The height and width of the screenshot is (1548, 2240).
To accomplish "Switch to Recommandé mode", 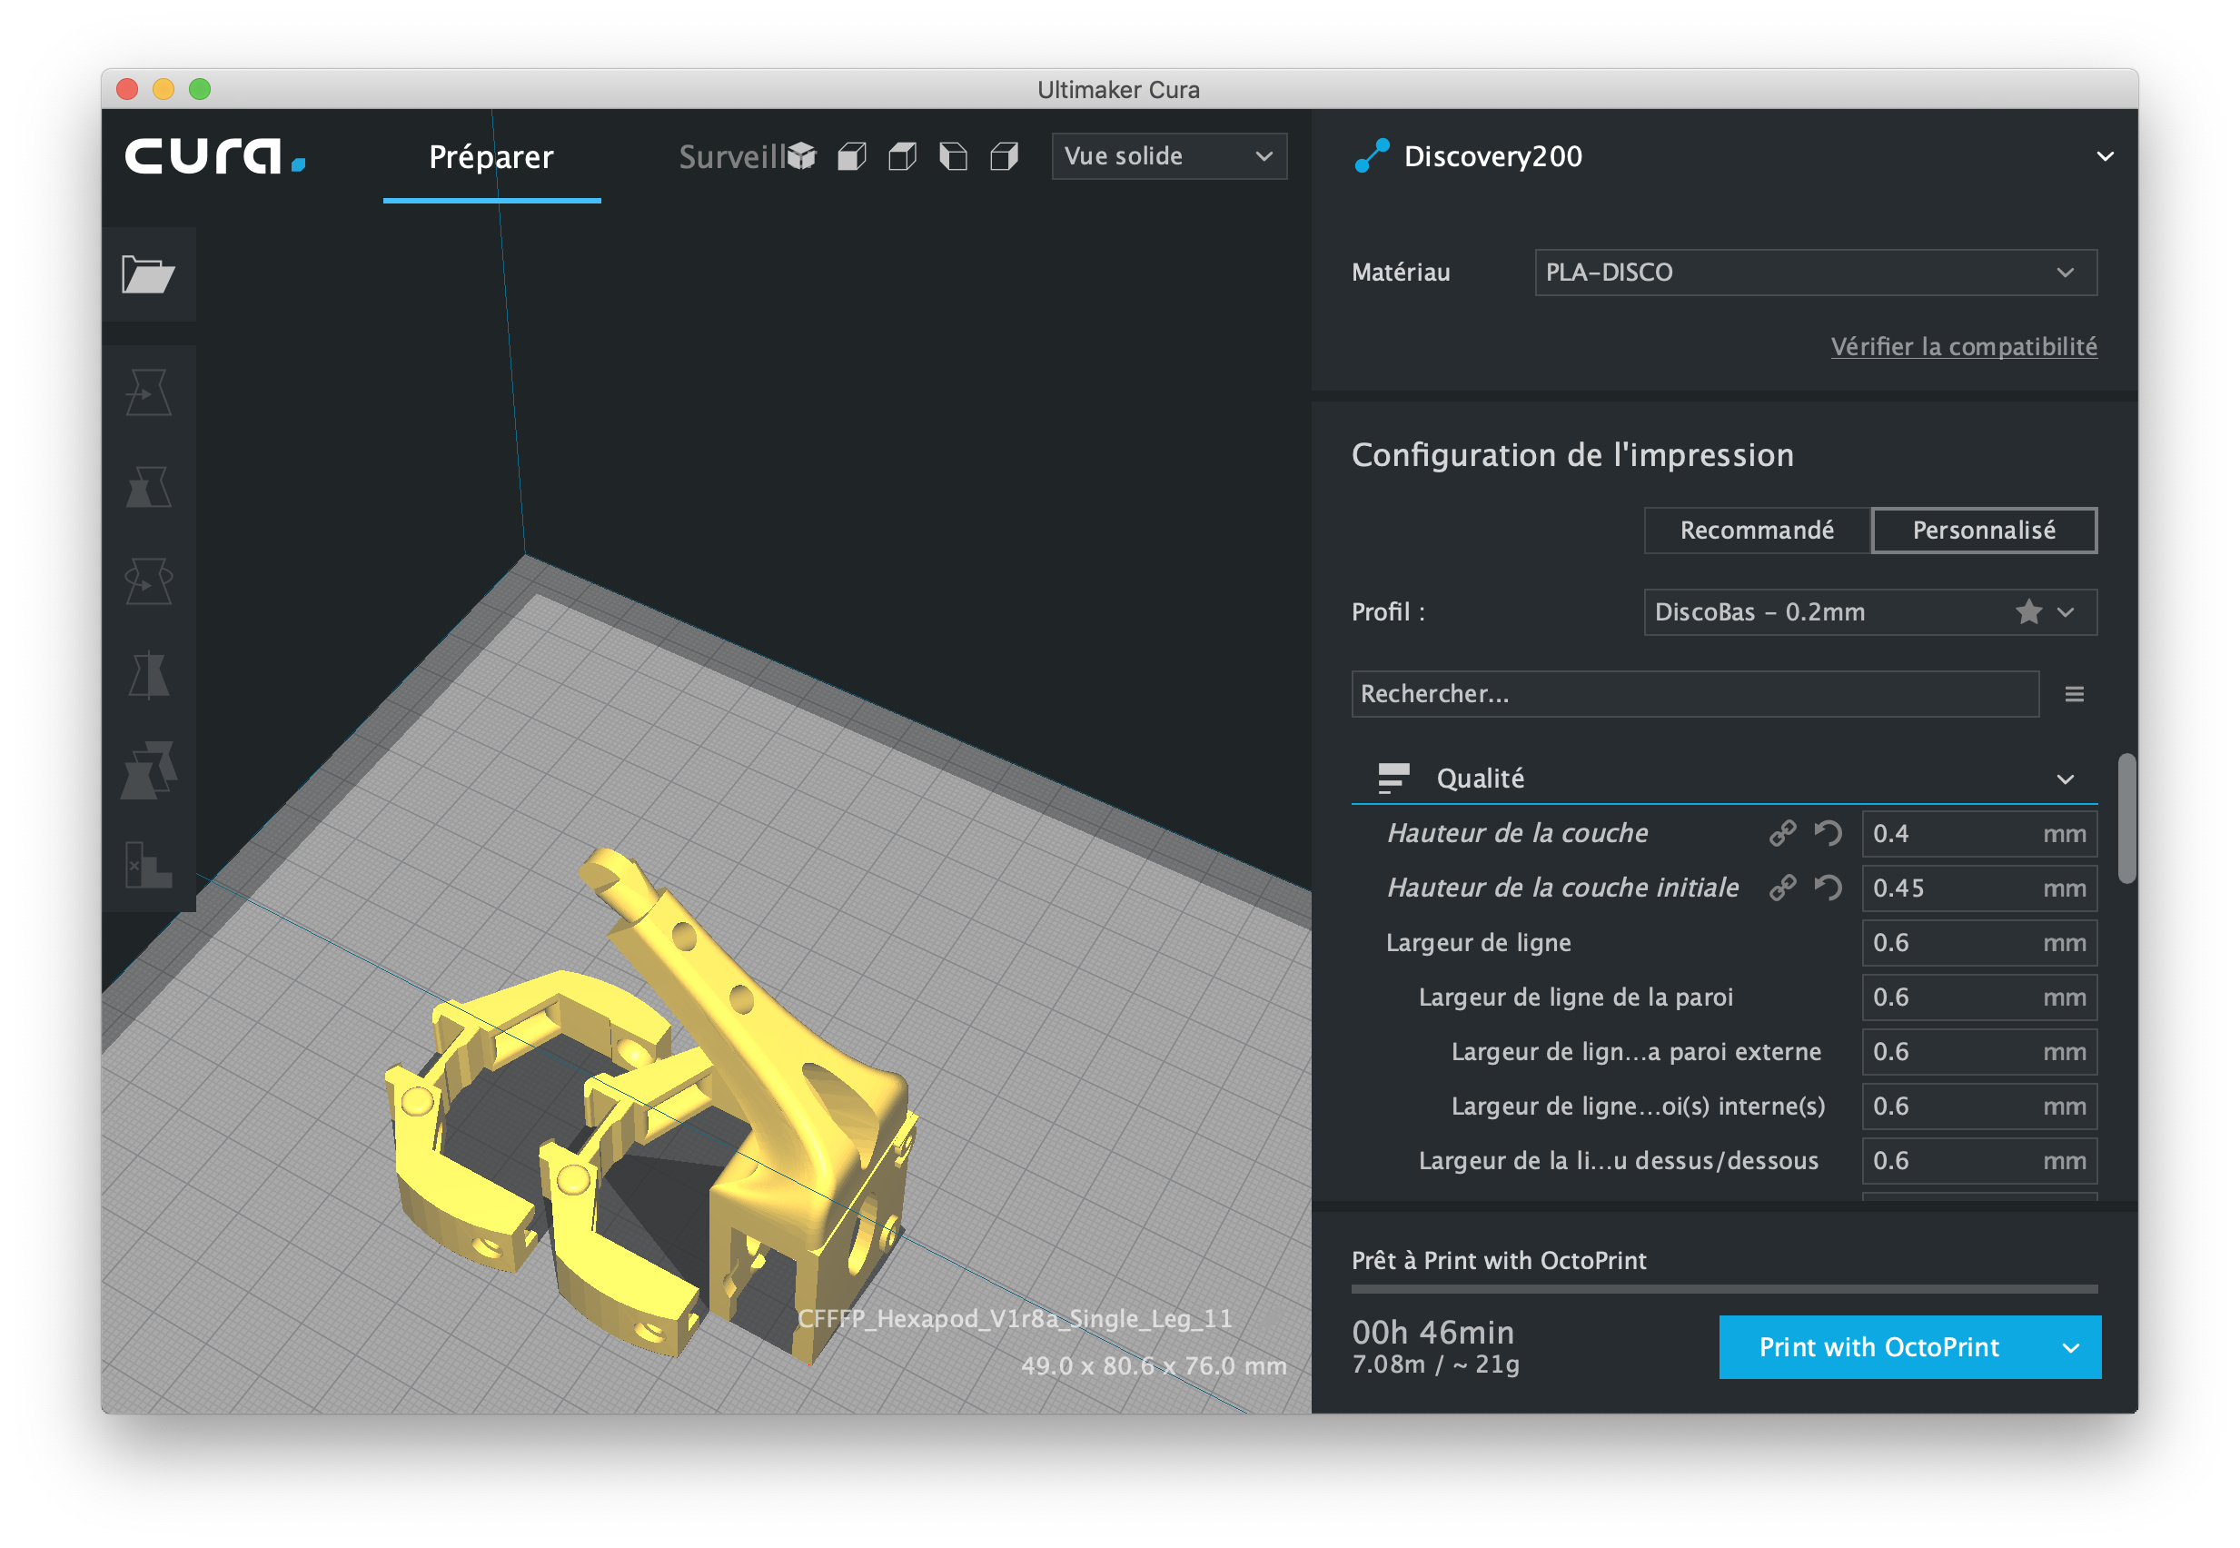I will [1756, 531].
